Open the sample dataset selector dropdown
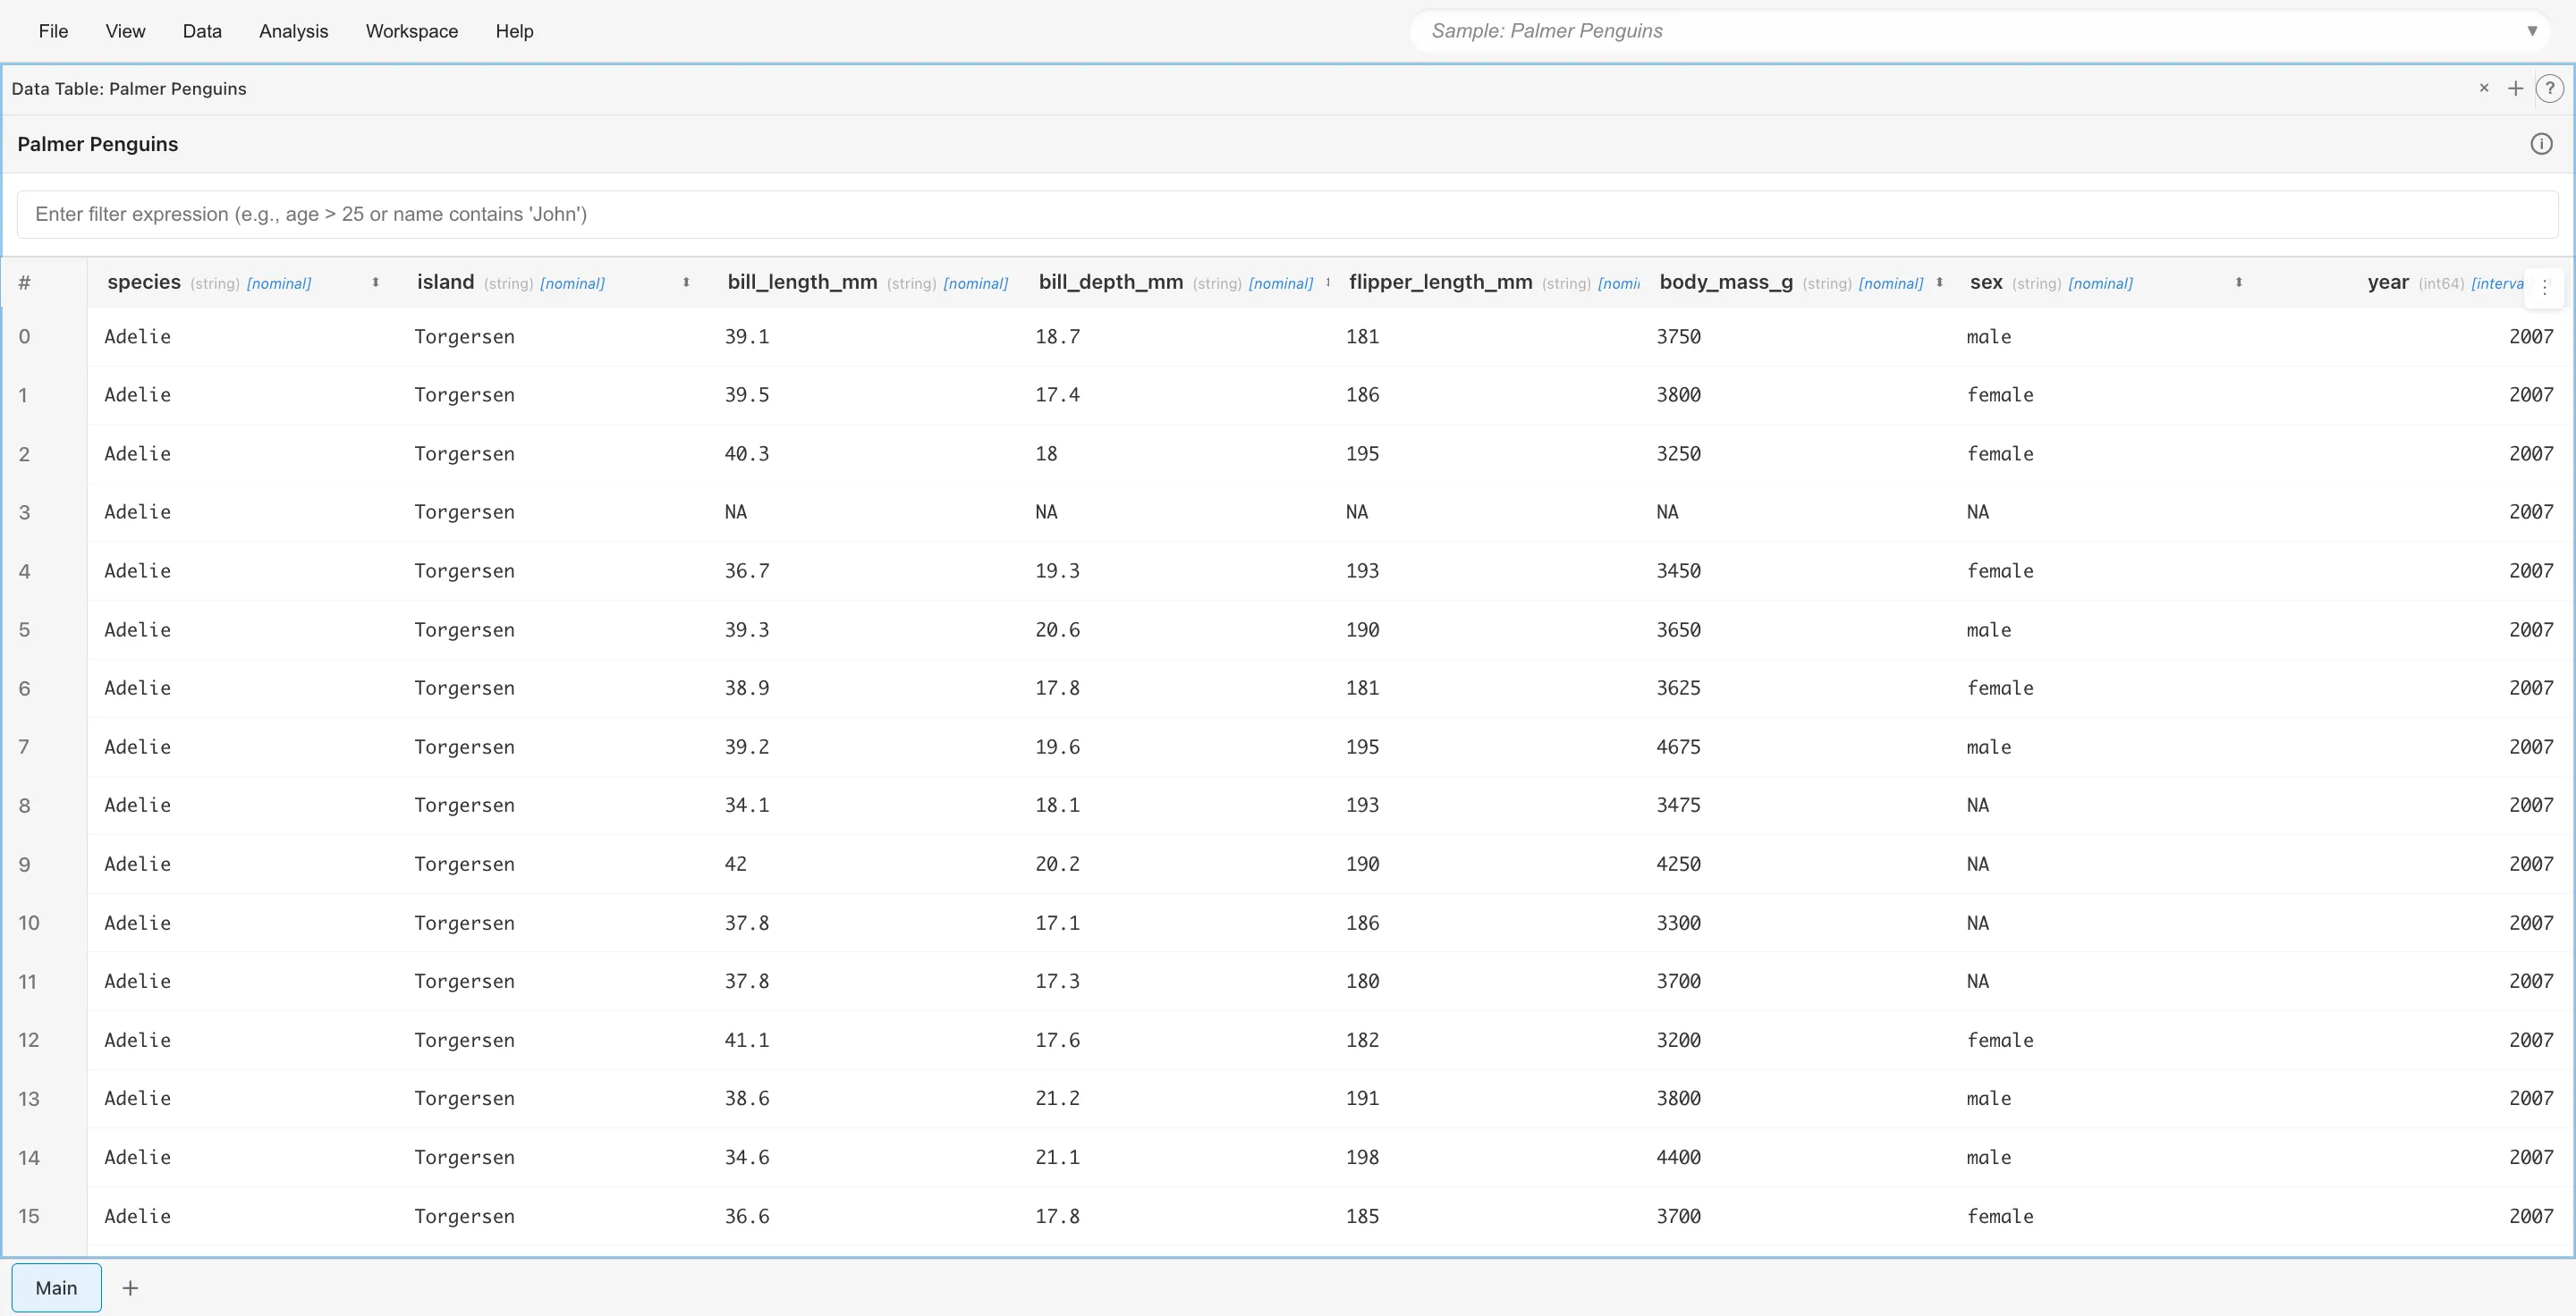 (x=2533, y=31)
